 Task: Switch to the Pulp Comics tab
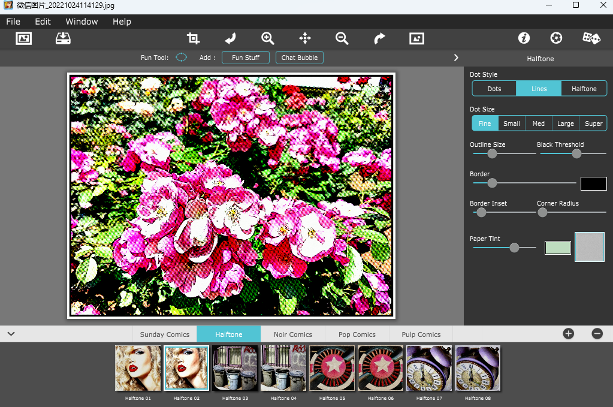tap(421, 334)
